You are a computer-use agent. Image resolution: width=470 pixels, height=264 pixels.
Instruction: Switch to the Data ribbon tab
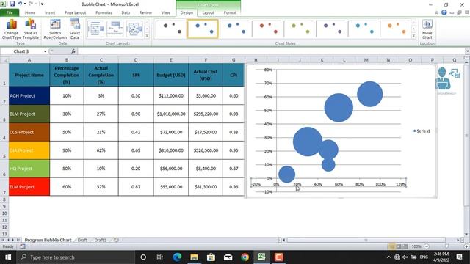coord(126,12)
